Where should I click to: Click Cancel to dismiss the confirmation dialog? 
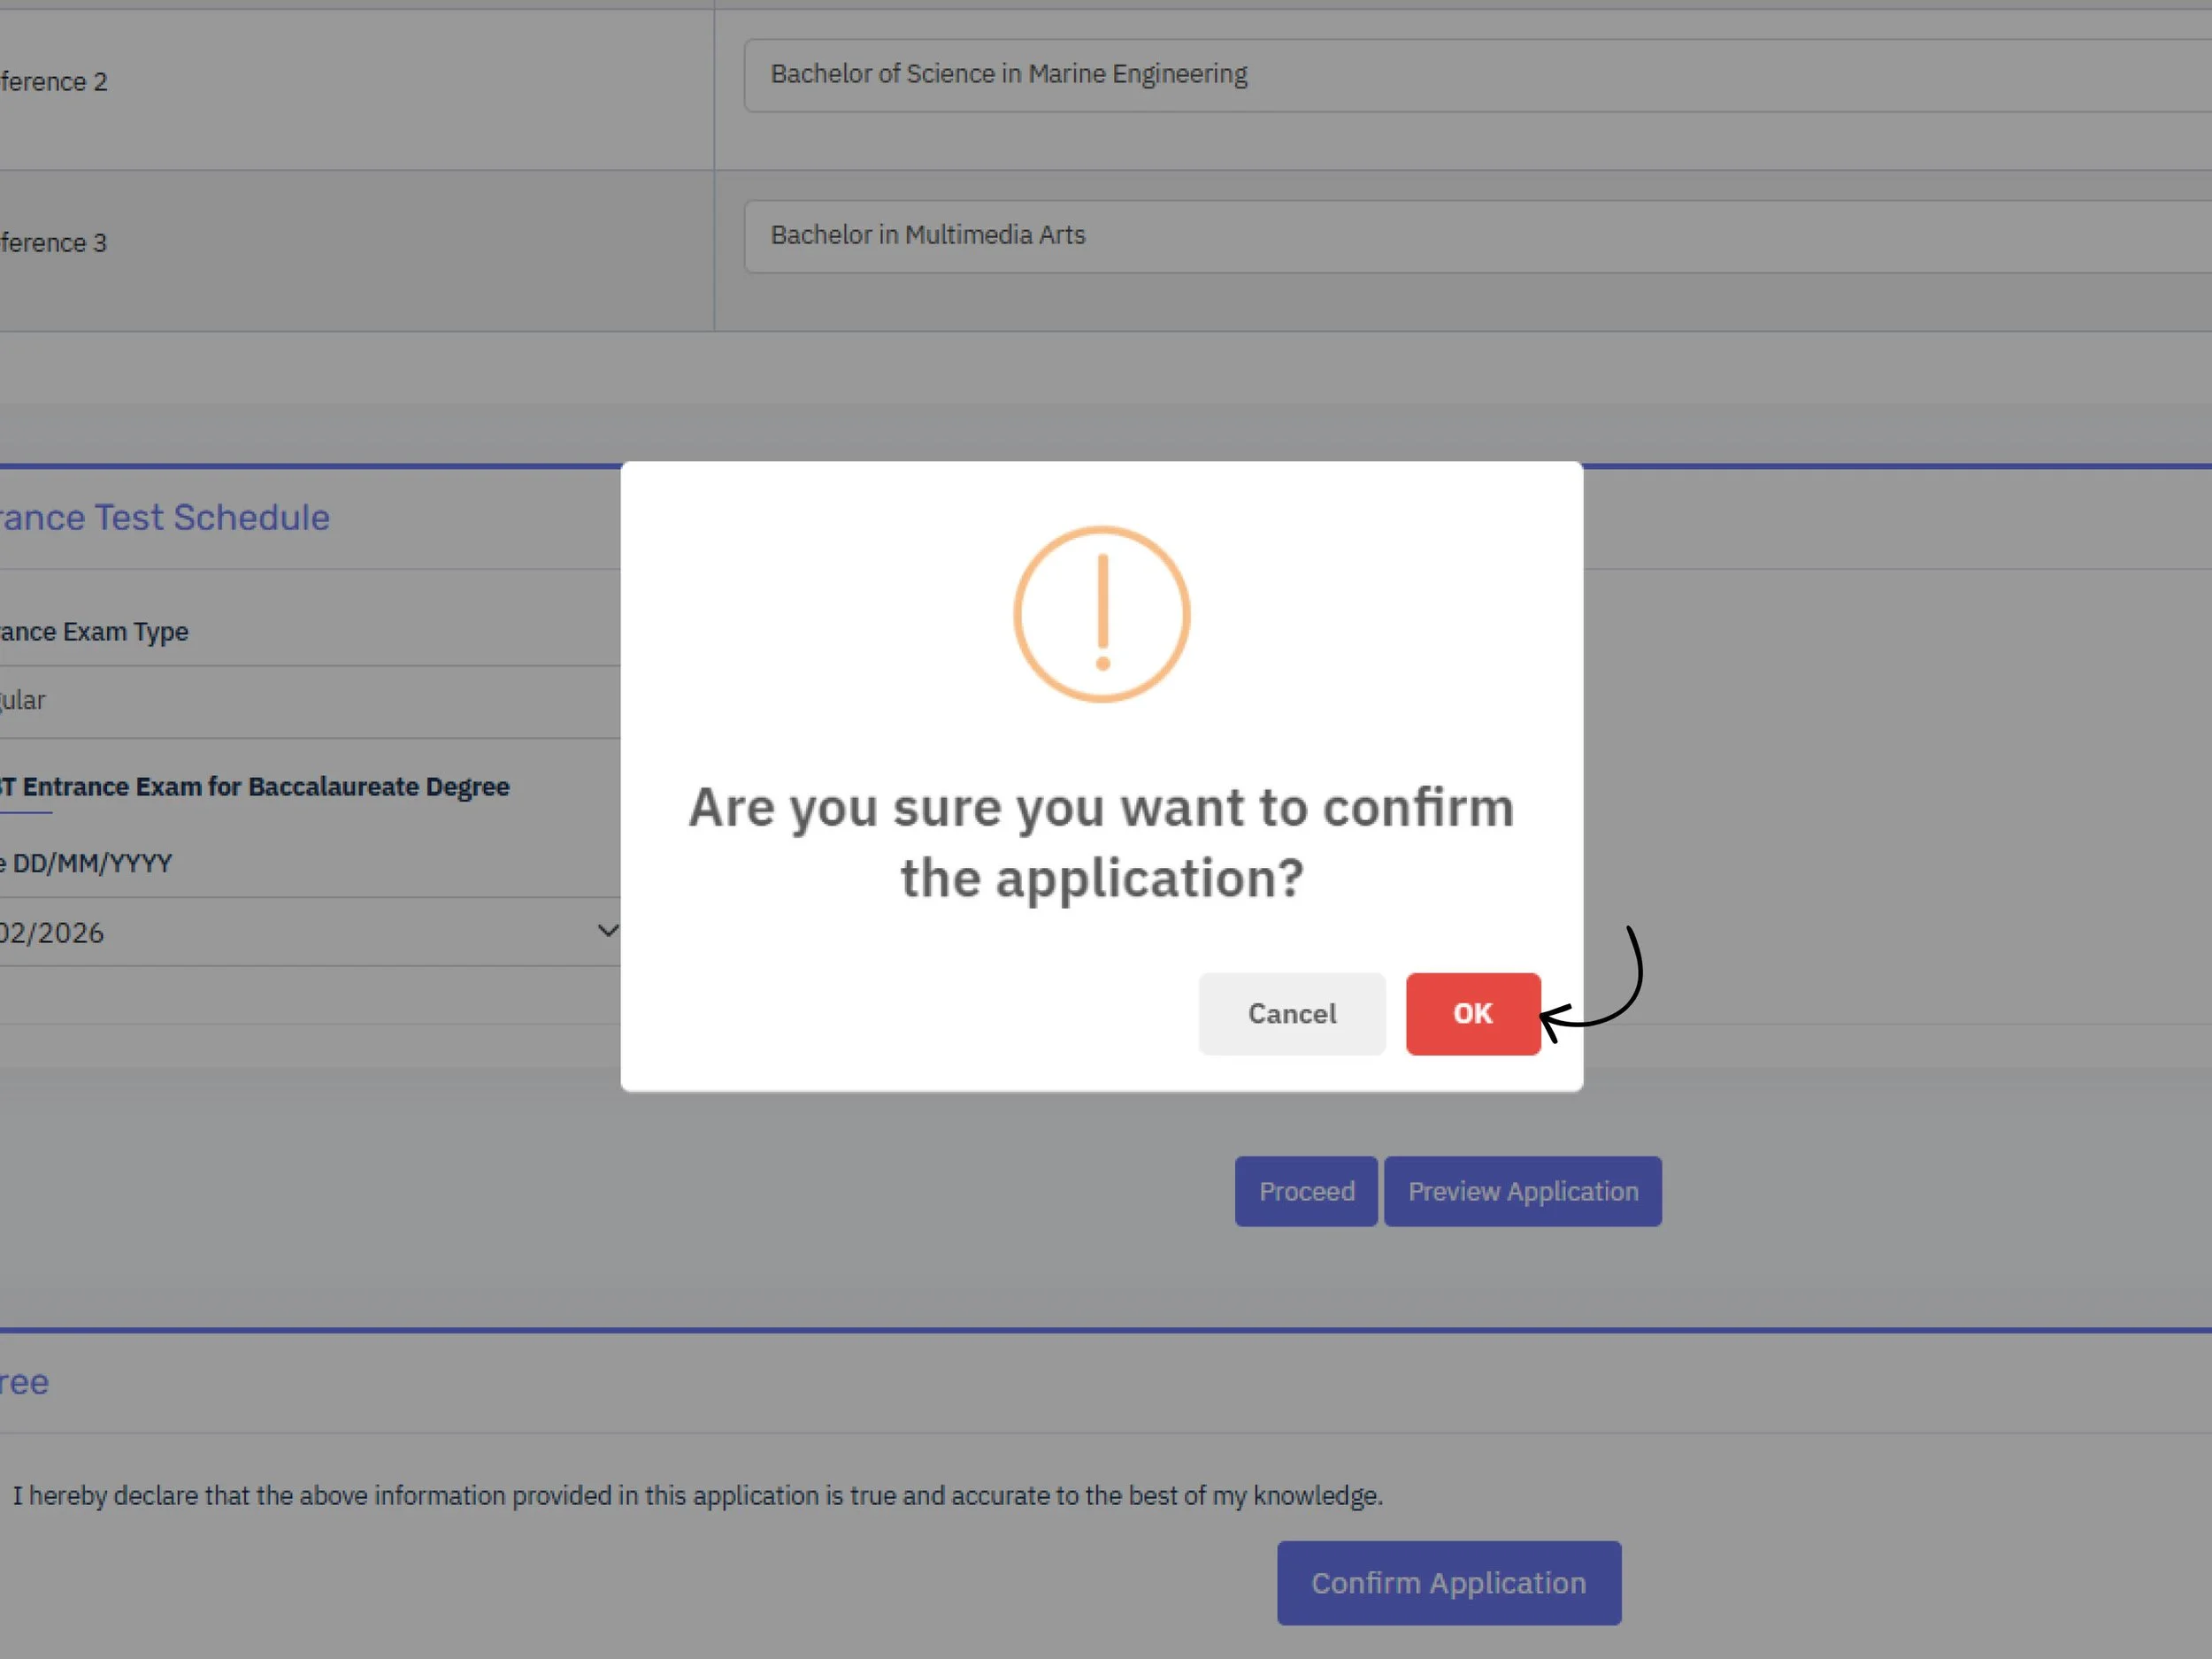coord(1291,1013)
